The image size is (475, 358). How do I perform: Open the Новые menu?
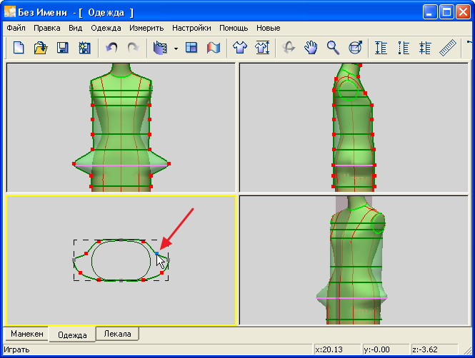pyautogui.click(x=268, y=28)
